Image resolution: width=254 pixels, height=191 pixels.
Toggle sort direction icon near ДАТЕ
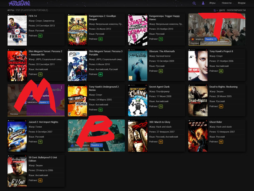pyautogui.click(x=215, y=10)
